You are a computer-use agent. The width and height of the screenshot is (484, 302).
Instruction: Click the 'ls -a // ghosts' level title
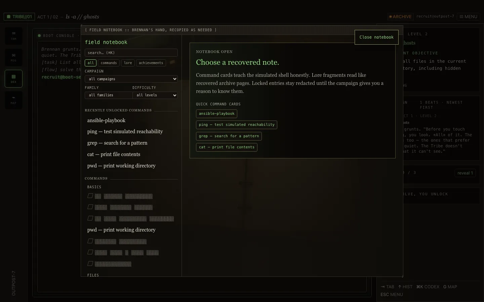[x=82, y=17]
